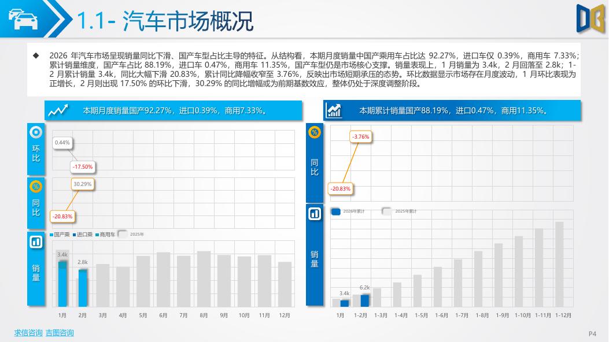Click the 2.8k label above the February bar
609x342 pixels.
(82, 262)
